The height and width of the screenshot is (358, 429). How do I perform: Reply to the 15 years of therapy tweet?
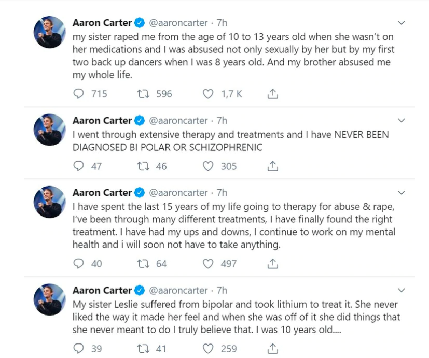pos(78,264)
